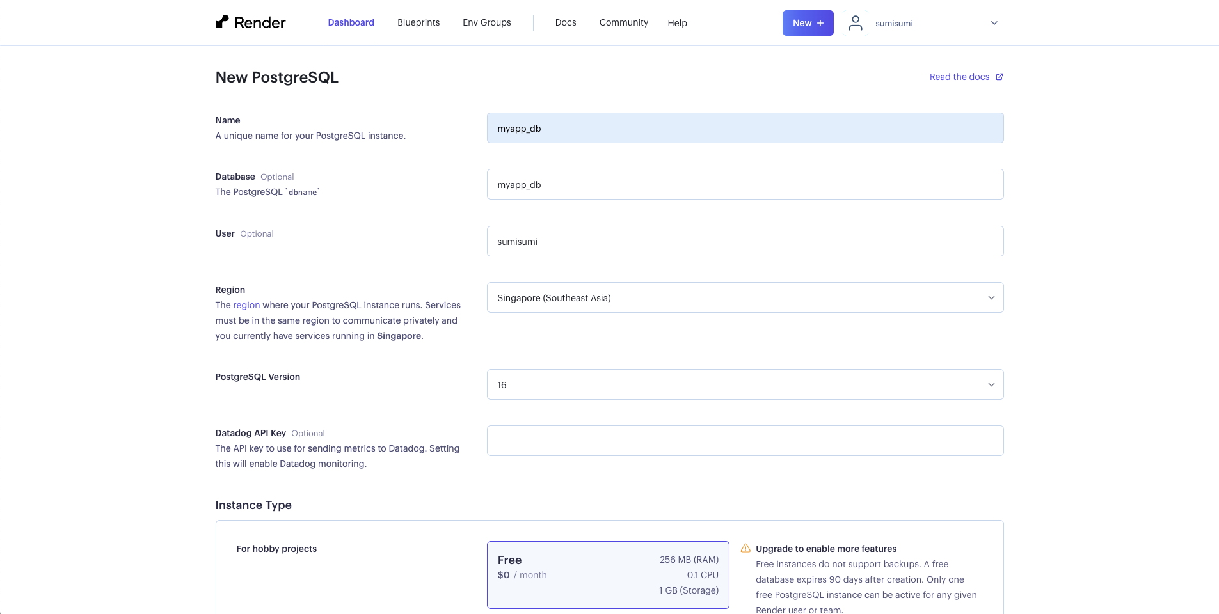The image size is (1219, 614).
Task: Click the New PostgreSQL heading
Action: tap(277, 77)
